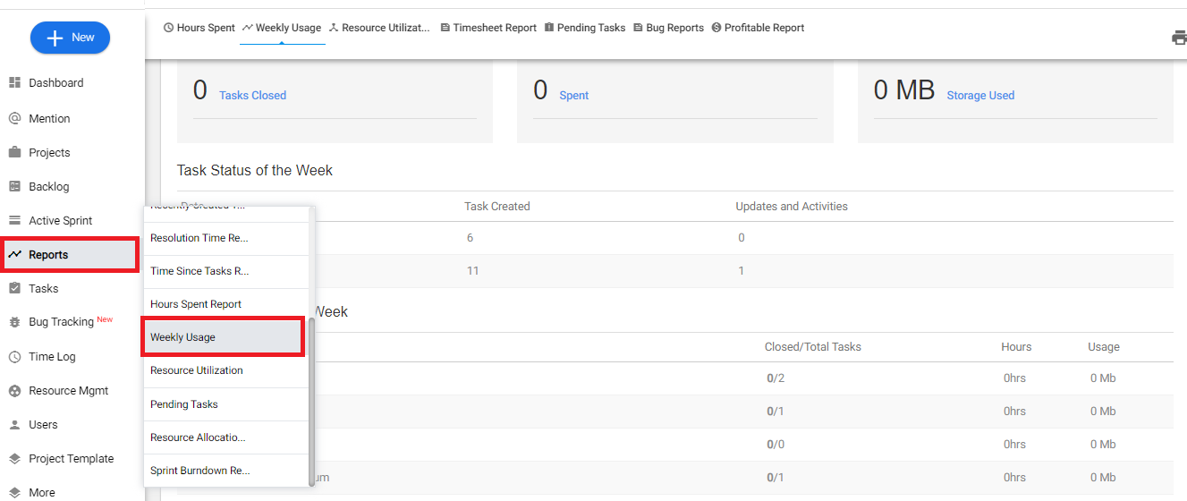Viewport: 1187px width, 501px height.
Task: Click the Updates and Activities column header
Action: click(792, 206)
